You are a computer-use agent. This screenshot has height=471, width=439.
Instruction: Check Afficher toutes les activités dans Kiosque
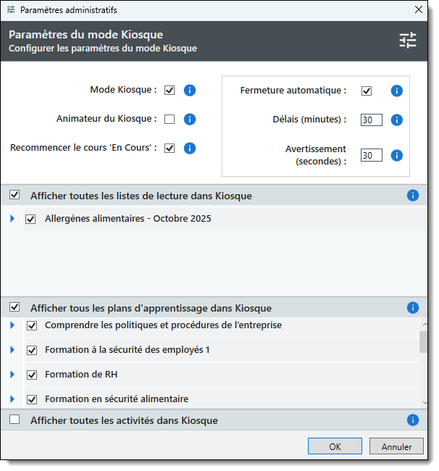pyautogui.click(x=14, y=420)
